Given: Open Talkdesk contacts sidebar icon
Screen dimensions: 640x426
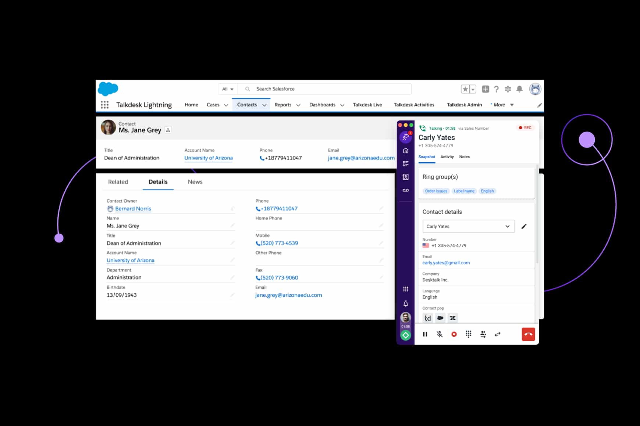Looking at the screenshot, I should click(x=405, y=177).
